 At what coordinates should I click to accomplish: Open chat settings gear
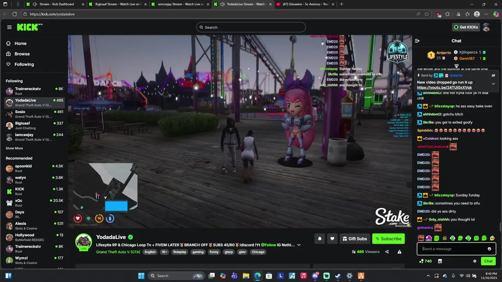pos(475,261)
